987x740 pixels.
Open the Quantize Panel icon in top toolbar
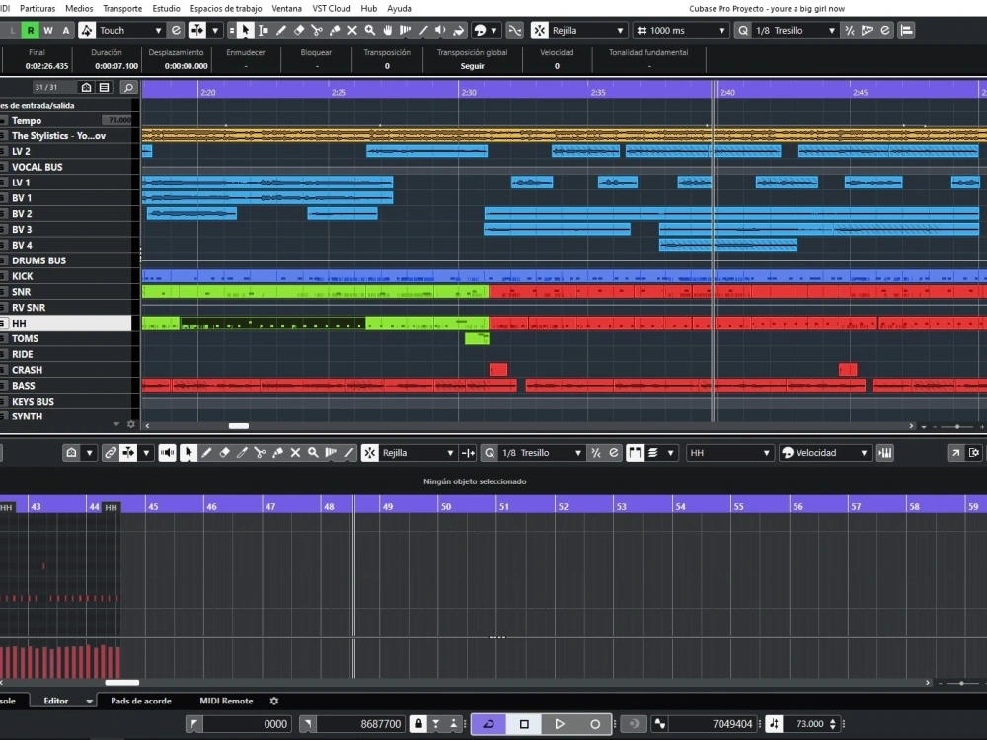tap(885, 30)
